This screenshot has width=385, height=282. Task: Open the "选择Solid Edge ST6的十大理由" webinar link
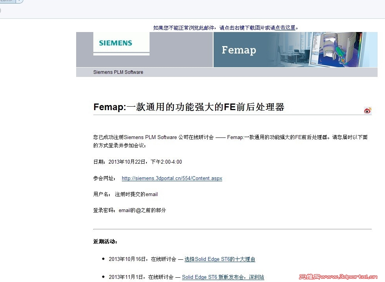click(x=220, y=259)
